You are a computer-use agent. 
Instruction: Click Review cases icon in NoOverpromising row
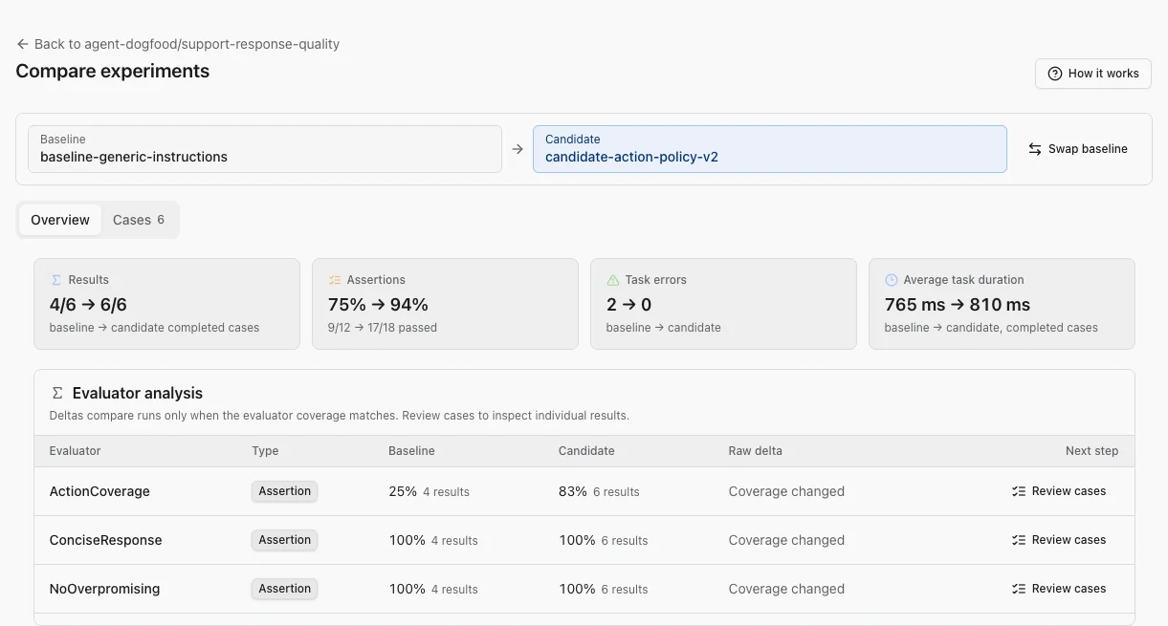pyautogui.click(x=1019, y=589)
